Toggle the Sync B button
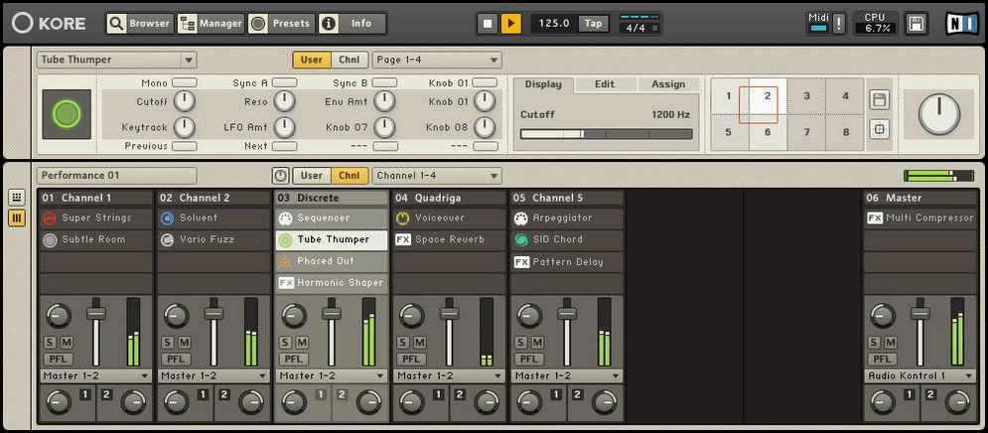Image resolution: width=988 pixels, height=433 pixels. click(x=384, y=82)
